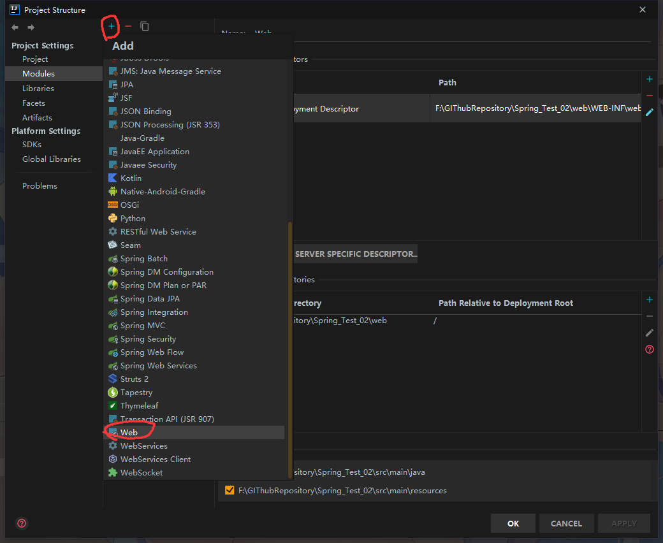The width and height of the screenshot is (663, 543).
Task: Choose the JSF icon entry
Action: tap(112, 98)
